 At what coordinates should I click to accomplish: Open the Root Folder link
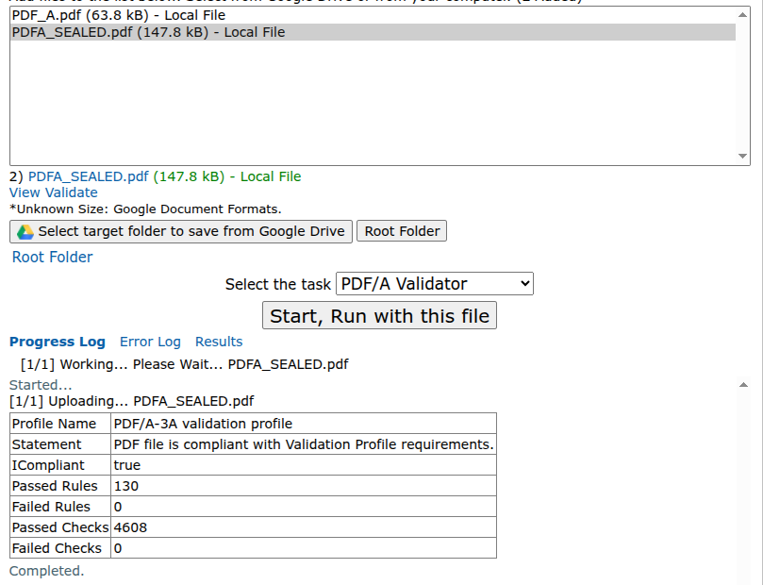point(51,257)
